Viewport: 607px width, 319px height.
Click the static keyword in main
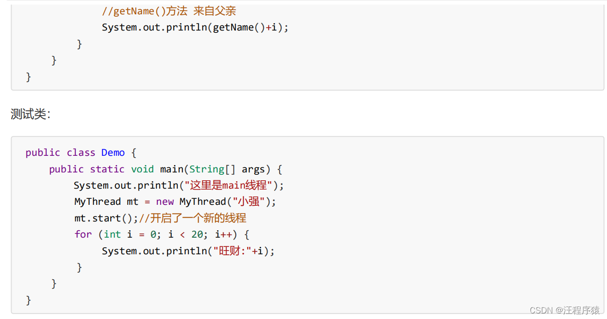coord(107,169)
